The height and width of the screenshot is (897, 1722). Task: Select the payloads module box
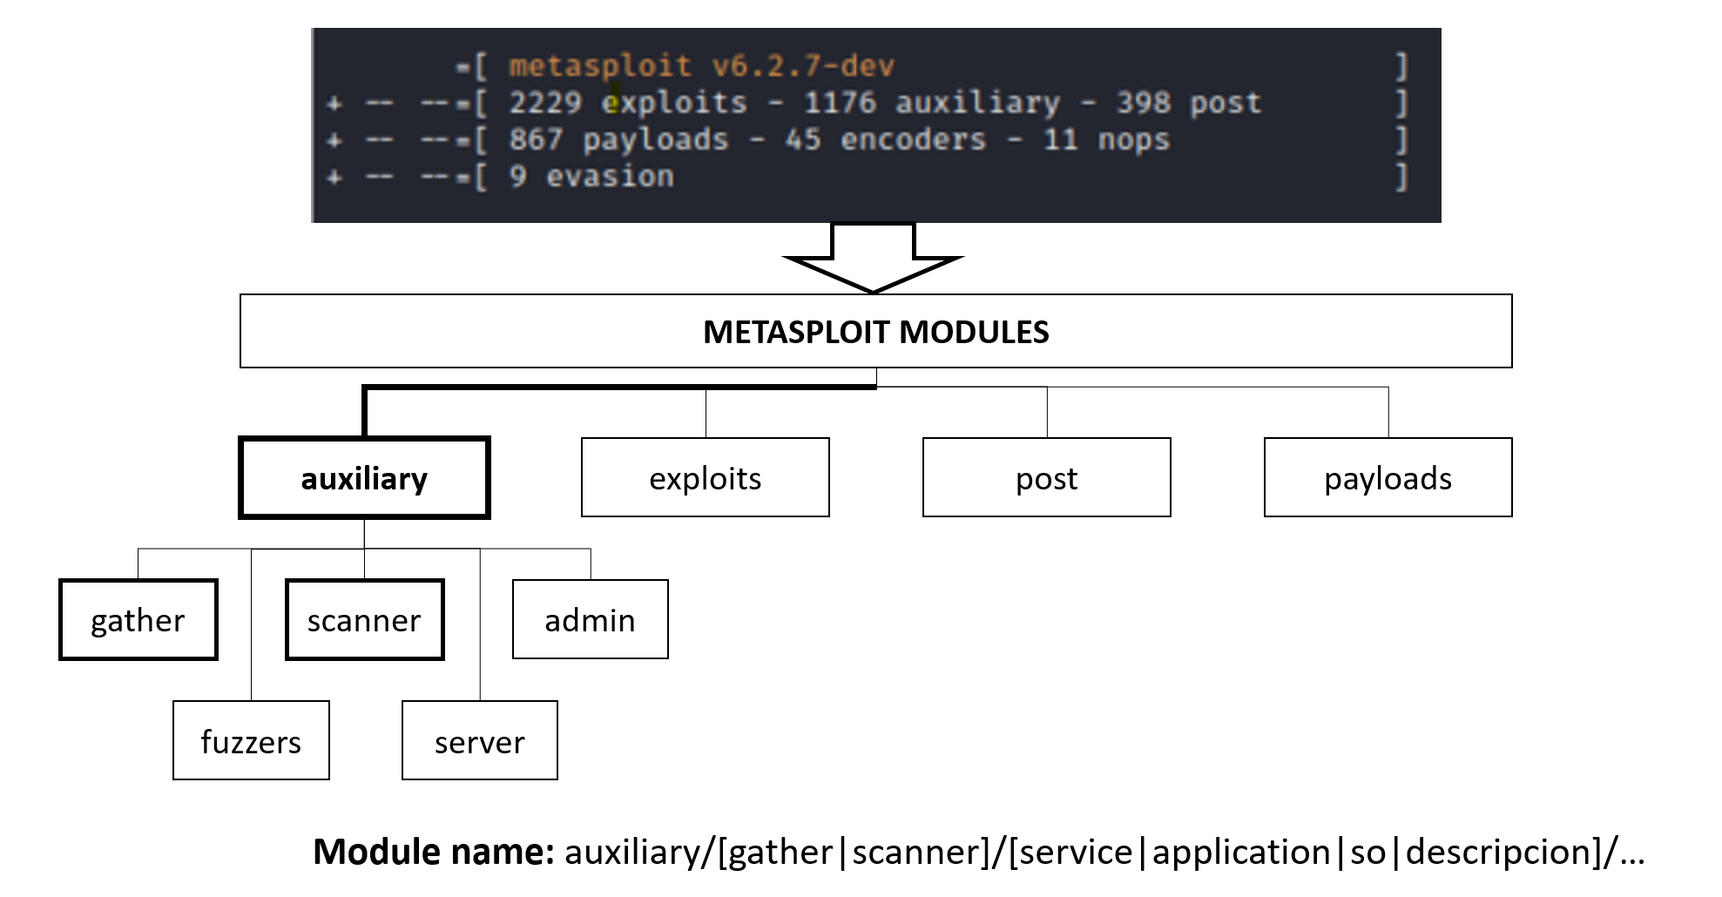pyautogui.click(x=1387, y=477)
